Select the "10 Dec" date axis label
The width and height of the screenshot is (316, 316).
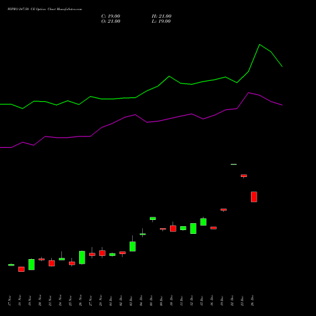171,301
